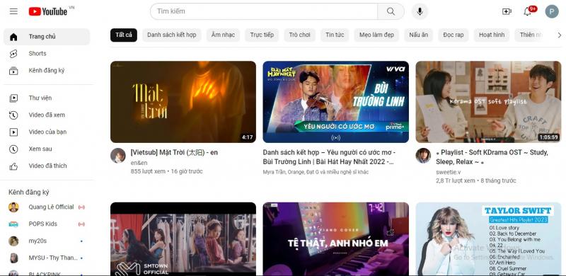Open my20s subscription
The width and height of the screenshot is (566, 276).
[47, 241]
